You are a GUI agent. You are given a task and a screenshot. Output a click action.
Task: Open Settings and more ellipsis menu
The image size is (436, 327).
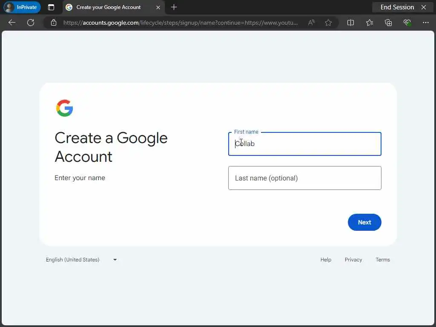click(x=426, y=23)
